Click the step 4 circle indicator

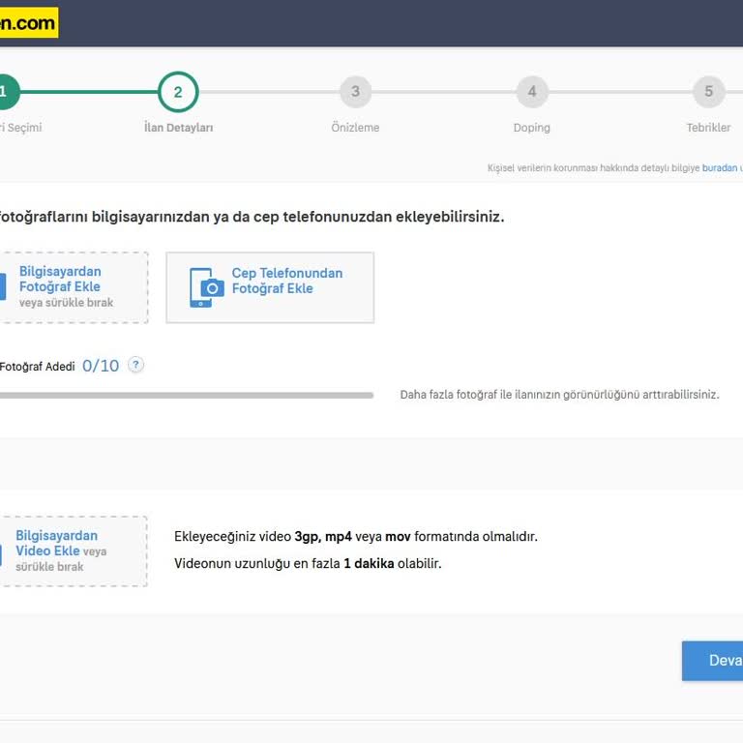click(x=531, y=92)
